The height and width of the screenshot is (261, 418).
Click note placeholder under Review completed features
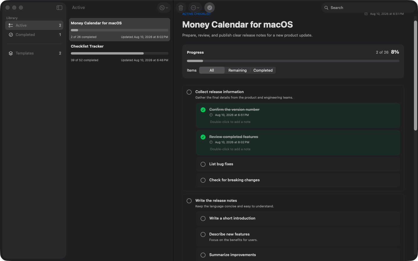(230, 149)
